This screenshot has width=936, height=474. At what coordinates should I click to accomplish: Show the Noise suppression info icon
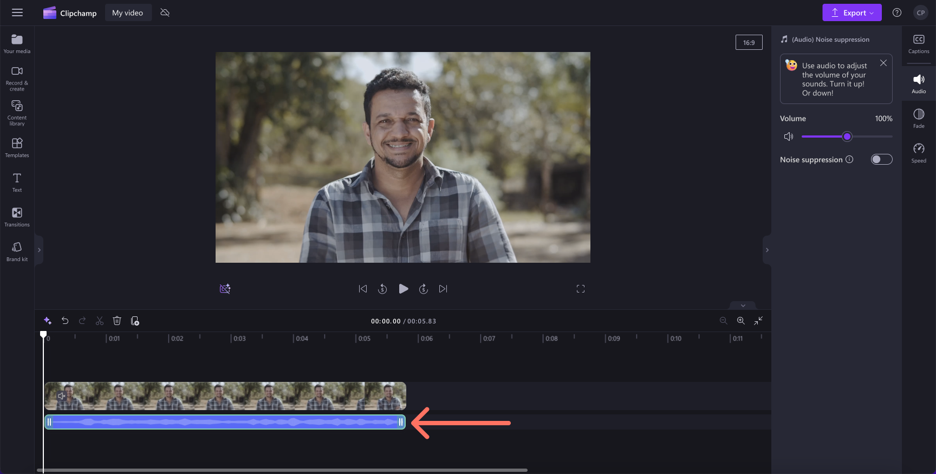pyautogui.click(x=849, y=159)
